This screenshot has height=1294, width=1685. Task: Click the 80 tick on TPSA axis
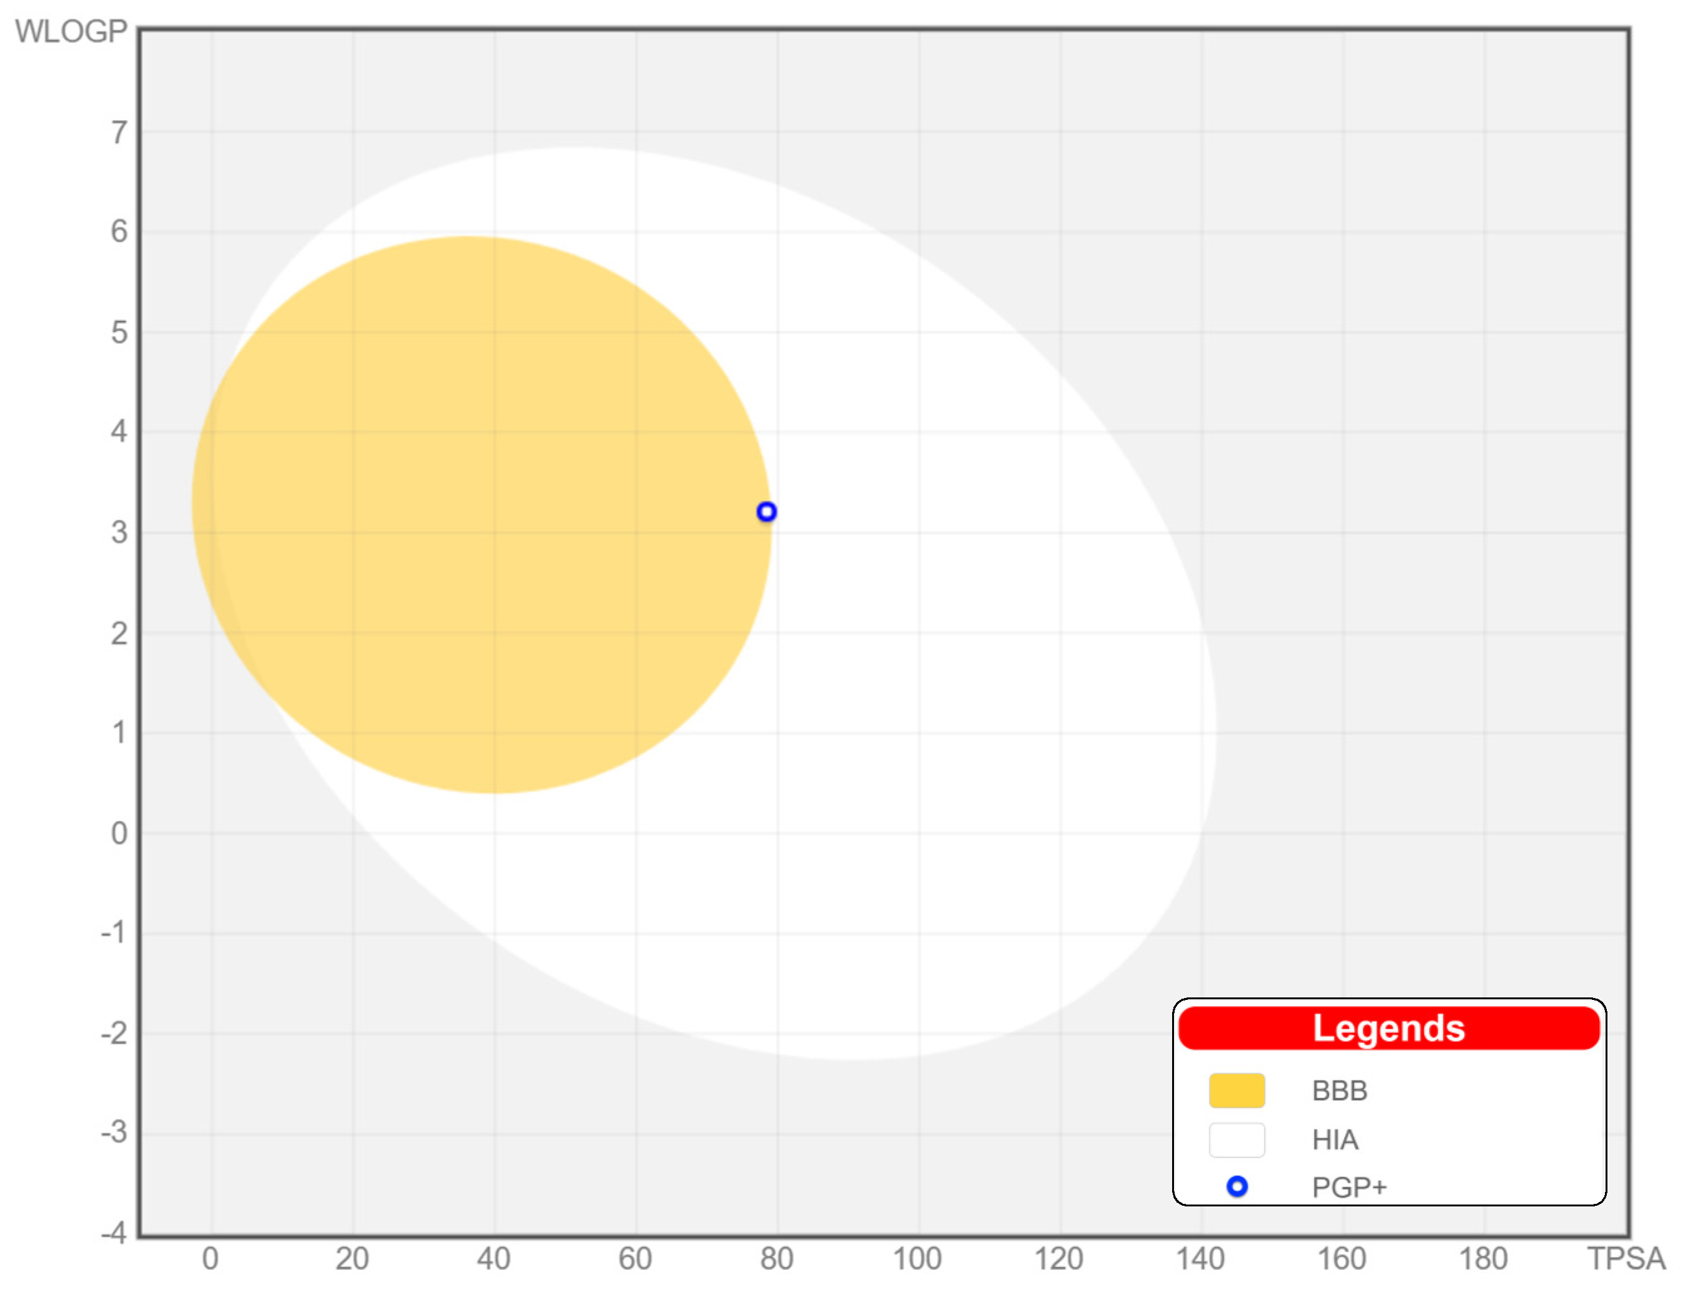pos(776,1258)
